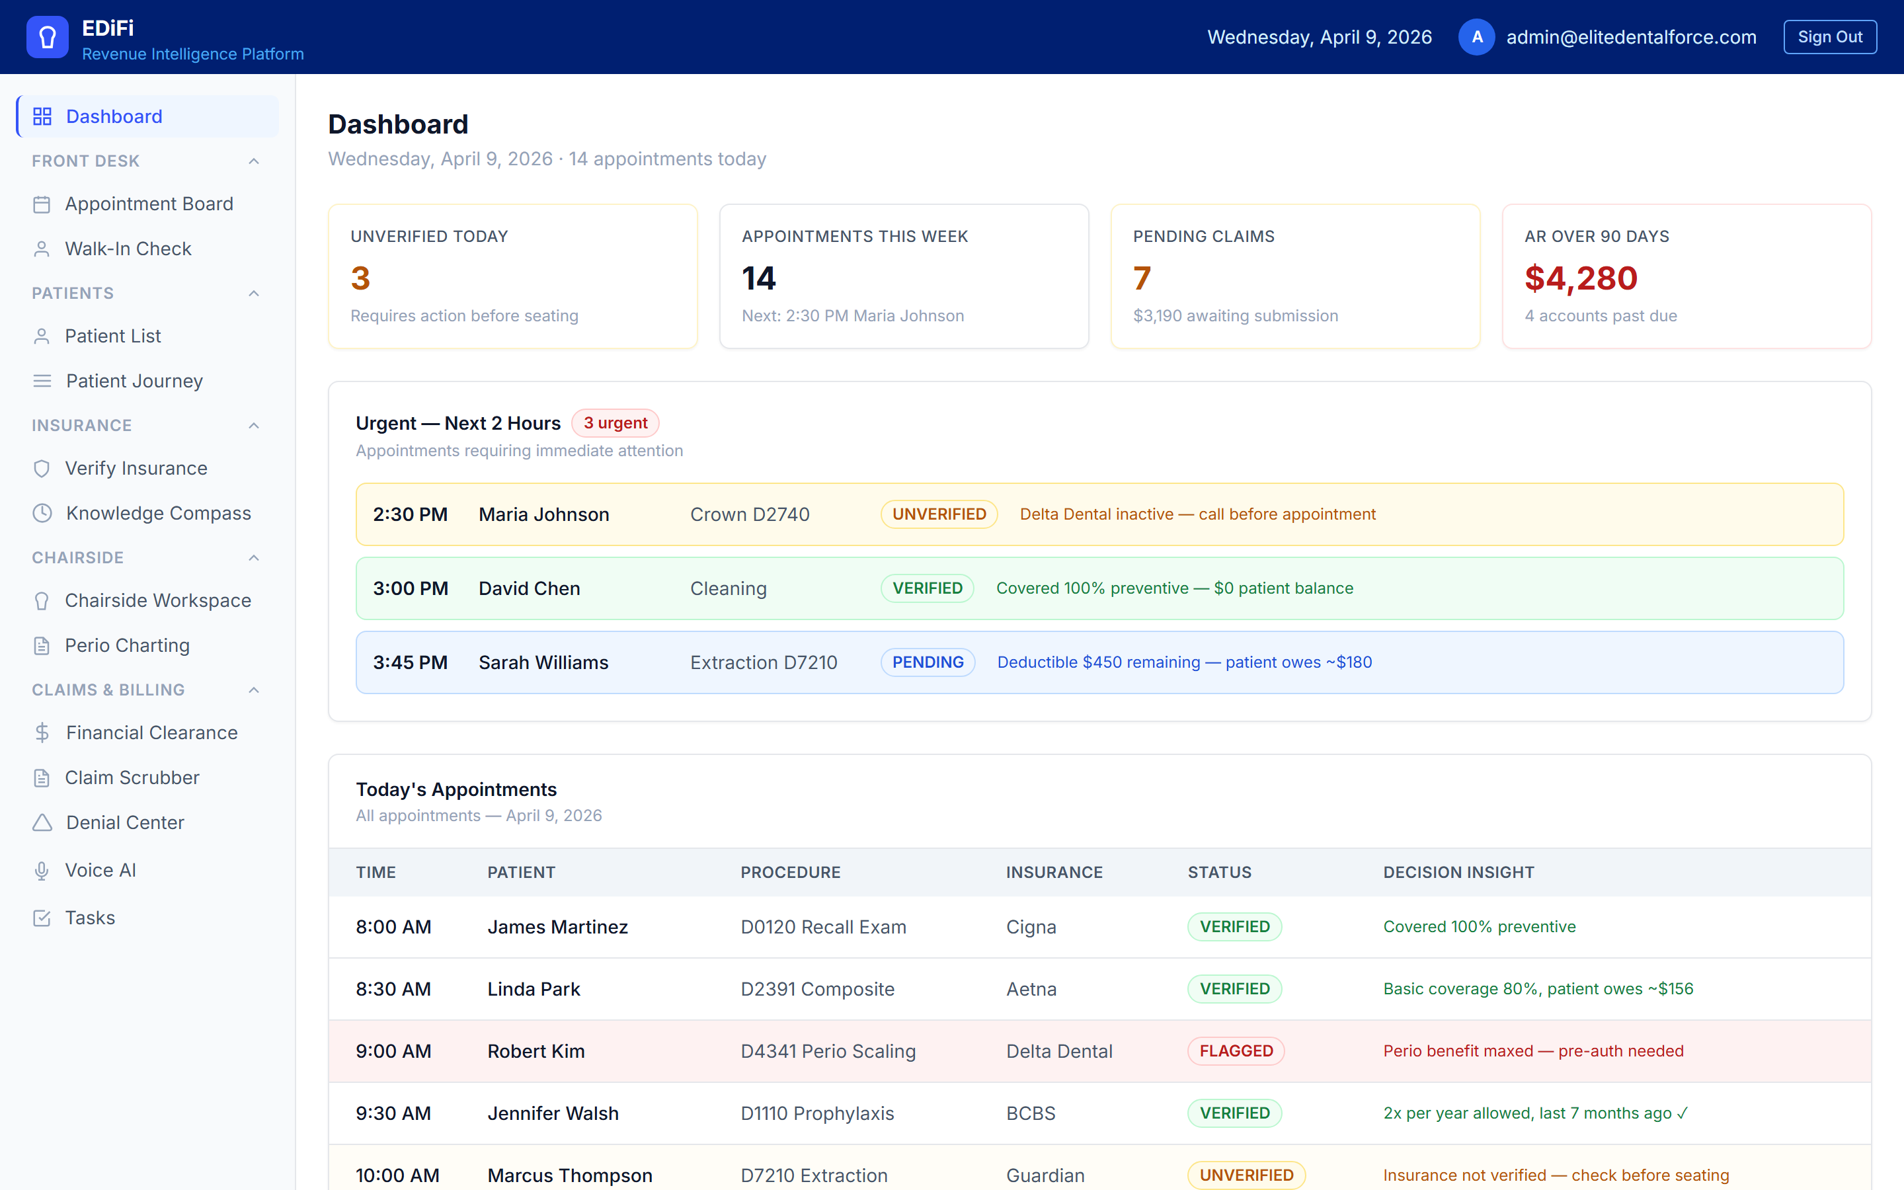This screenshot has height=1190, width=1904.
Task: Open the Appointment Board calendar icon
Action: point(42,203)
